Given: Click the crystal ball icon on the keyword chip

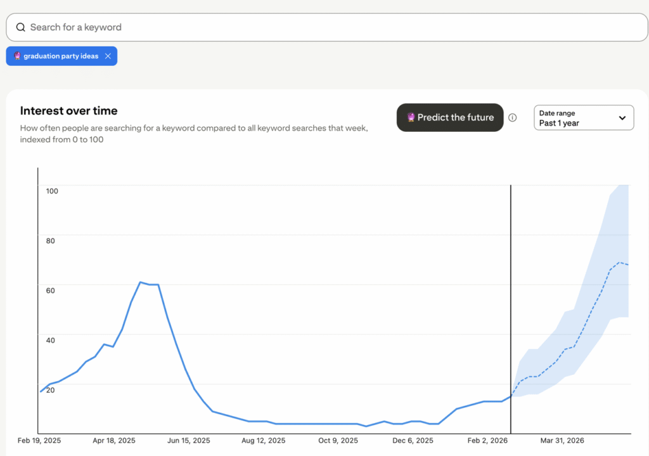Looking at the screenshot, I should (17, 56).
